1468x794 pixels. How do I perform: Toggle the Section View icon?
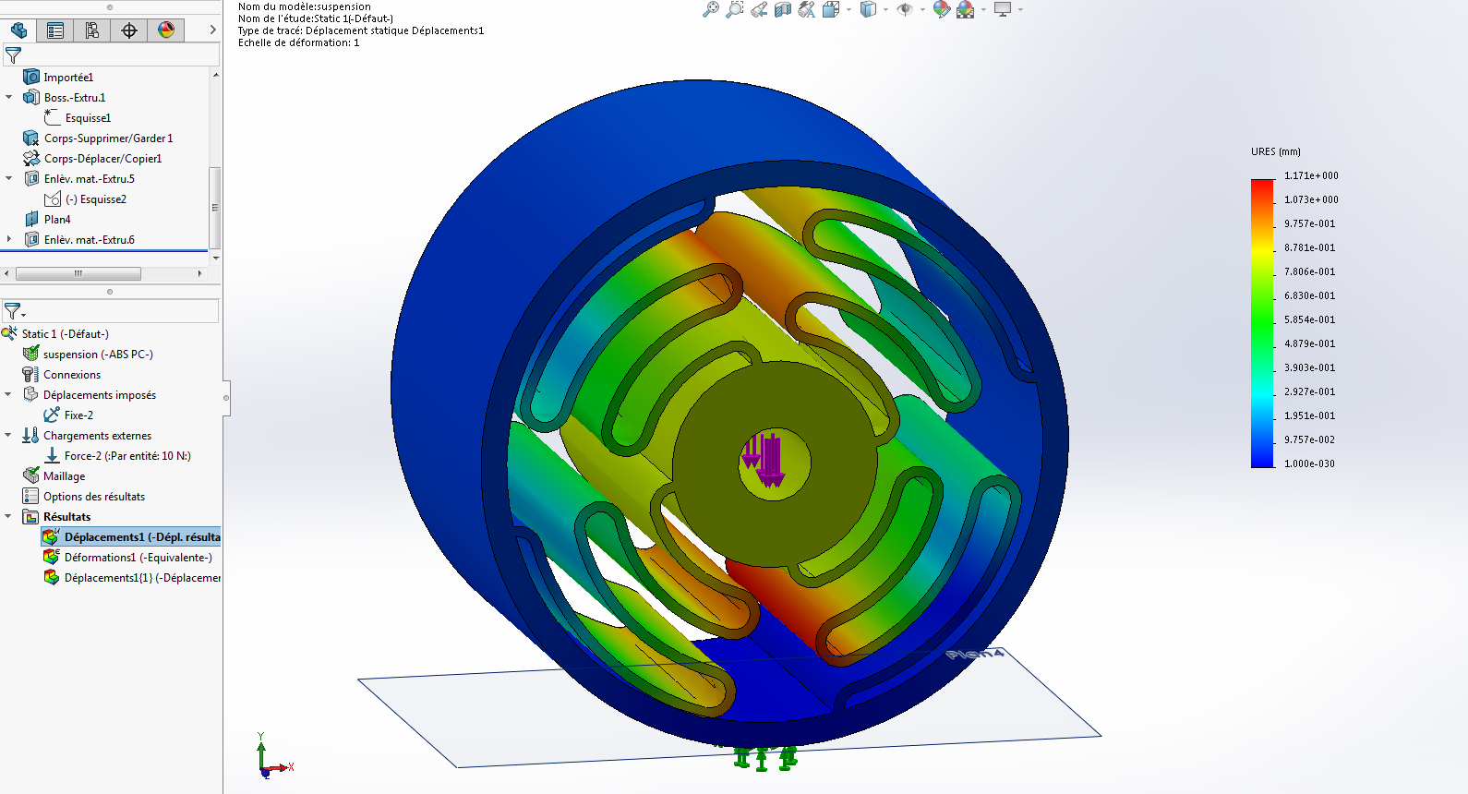point(783,9)
